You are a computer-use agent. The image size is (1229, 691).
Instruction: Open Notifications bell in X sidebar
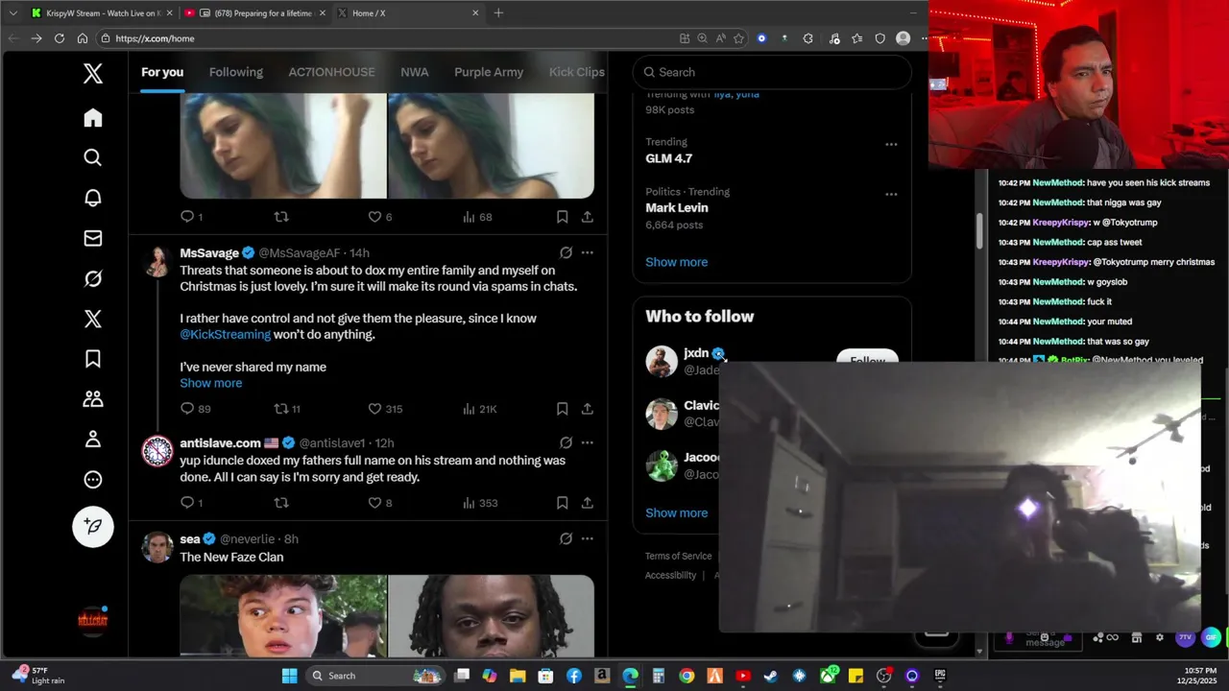pos(93,198)
